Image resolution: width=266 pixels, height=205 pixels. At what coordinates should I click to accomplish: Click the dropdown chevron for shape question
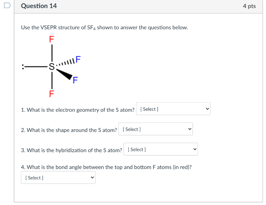pyautogui.click(x=189, y=129)
